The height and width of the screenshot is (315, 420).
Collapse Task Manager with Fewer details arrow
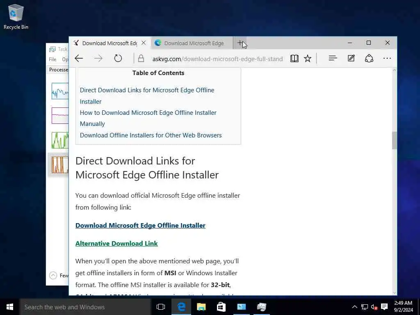click(53, 275)
